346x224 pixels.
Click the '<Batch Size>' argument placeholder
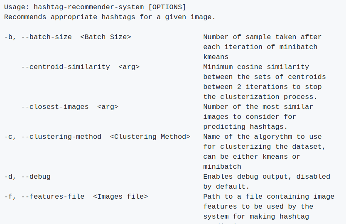tap(106, 37)
